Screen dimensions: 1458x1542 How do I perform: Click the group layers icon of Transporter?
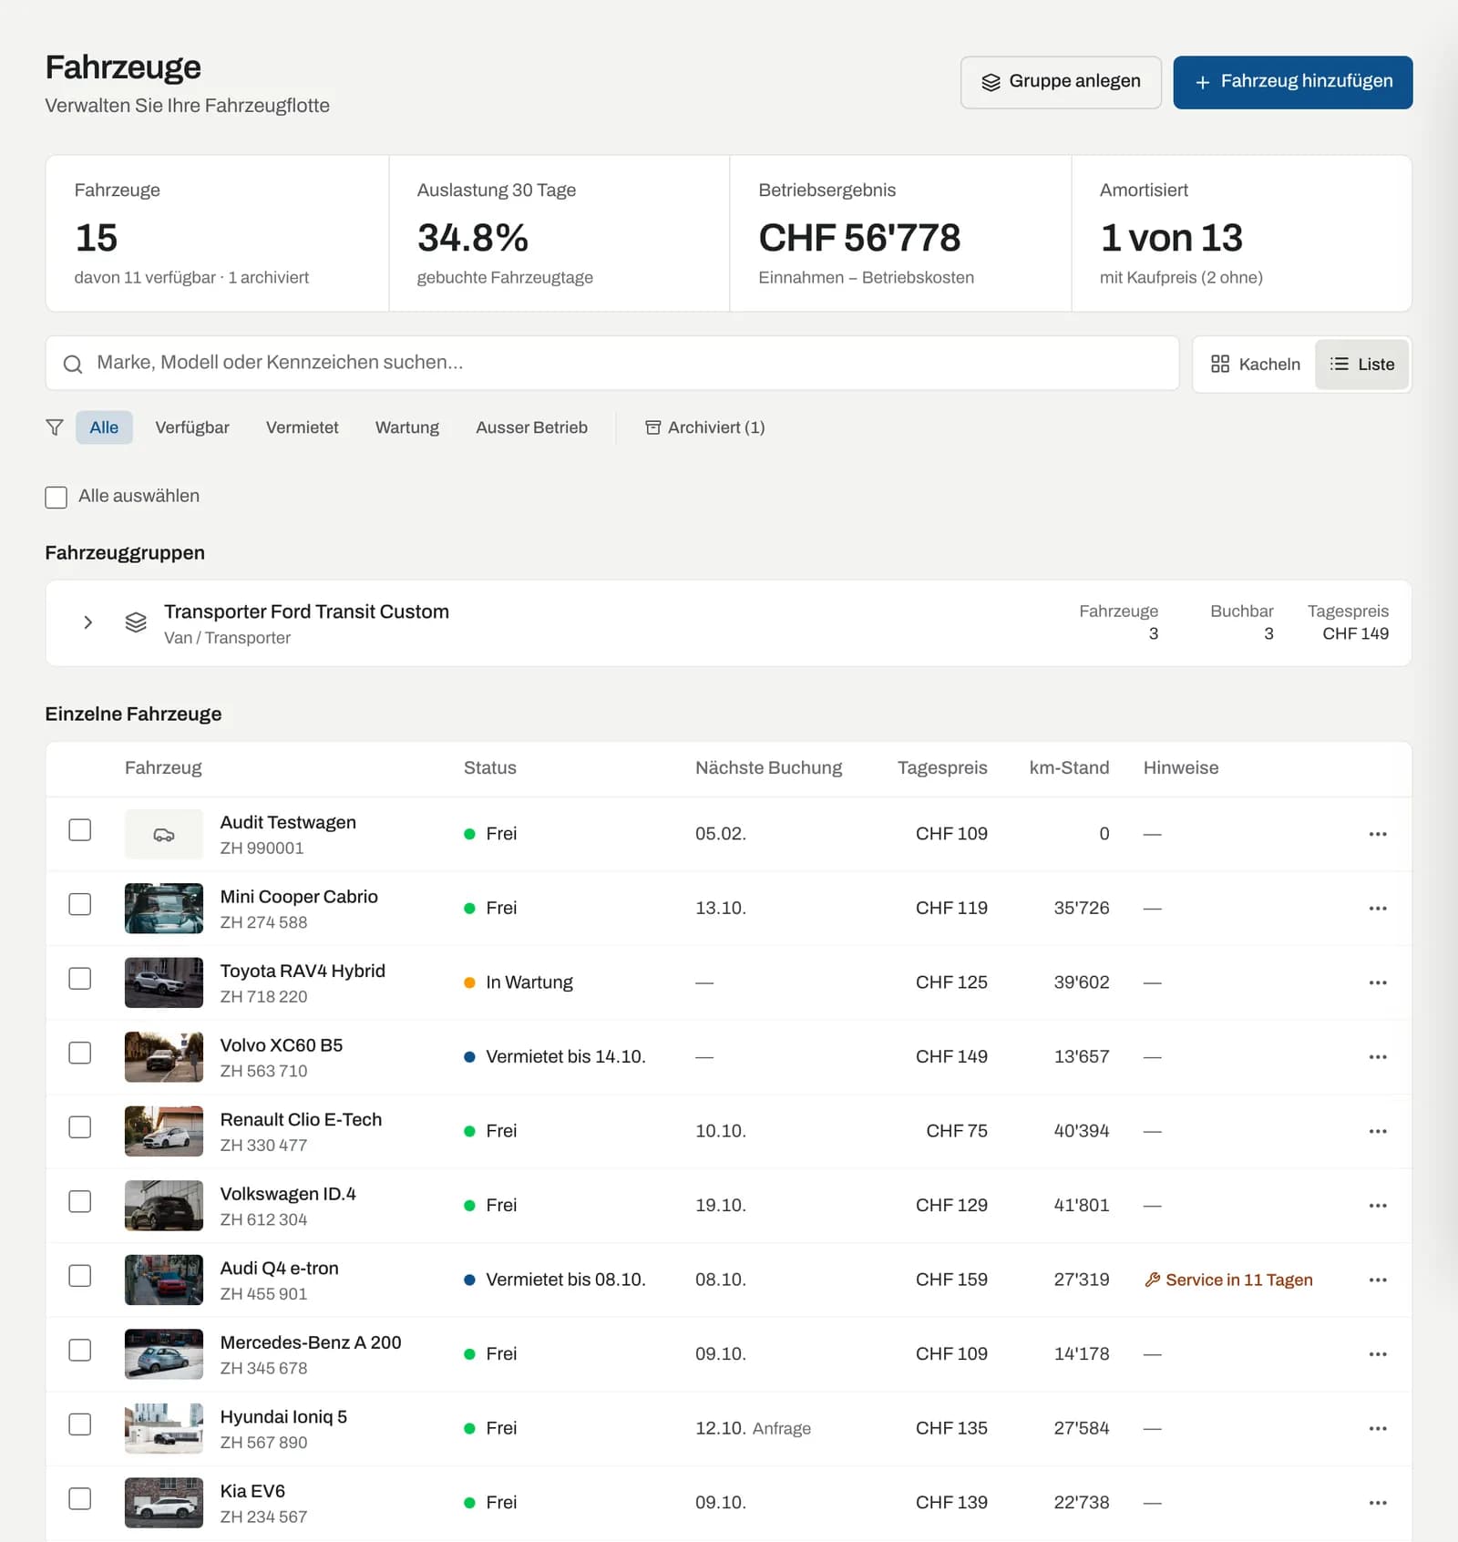[x=136, y=622]
